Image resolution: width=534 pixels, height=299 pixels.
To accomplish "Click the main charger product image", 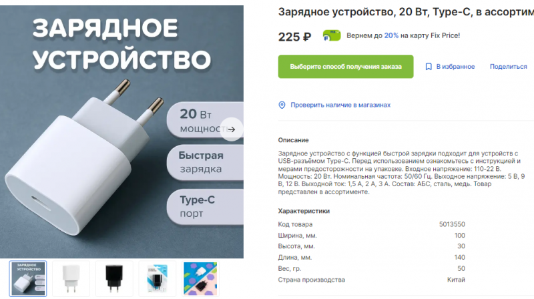I will tap(121, 131).
